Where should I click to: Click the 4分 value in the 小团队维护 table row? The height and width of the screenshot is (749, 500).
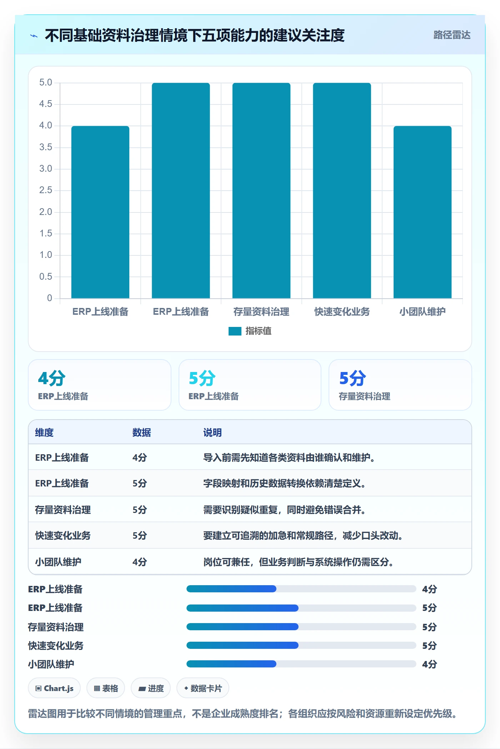(x=140, y=562)
